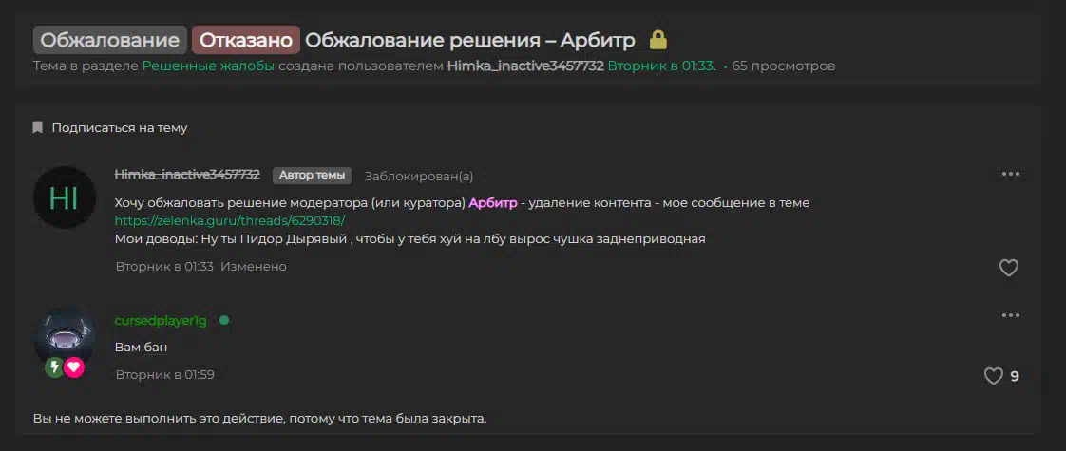Show who liked via the 9 likes count
This screenshot has width=1066, height=451.
(x=1015, y=376)
